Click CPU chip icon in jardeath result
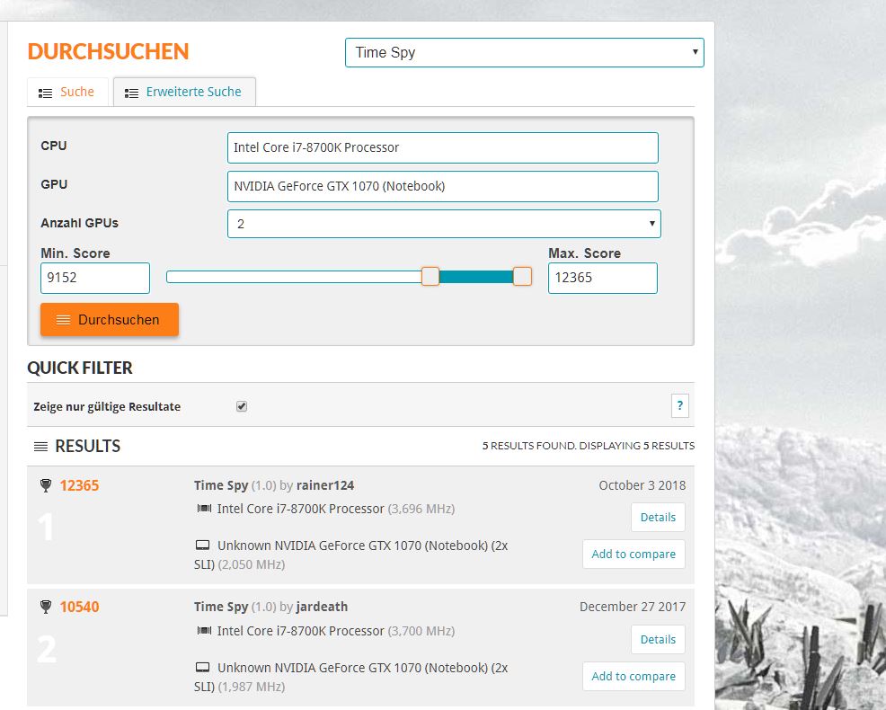The width and height of the screenshot is (886, 710). click(x=204, y=631)
